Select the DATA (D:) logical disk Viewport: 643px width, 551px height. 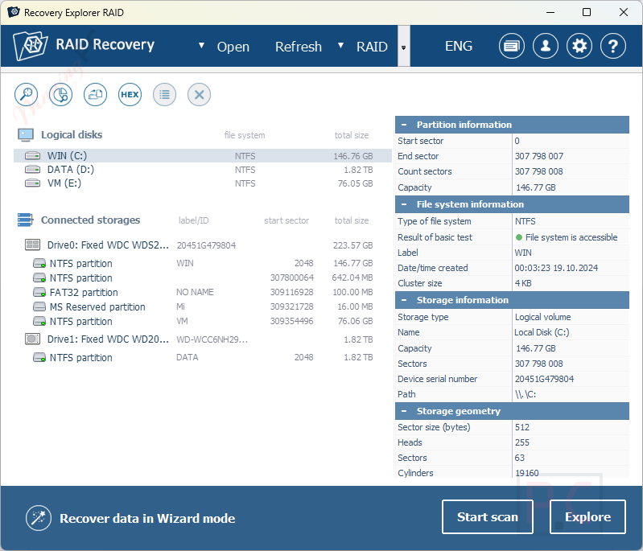pos(203,169)
